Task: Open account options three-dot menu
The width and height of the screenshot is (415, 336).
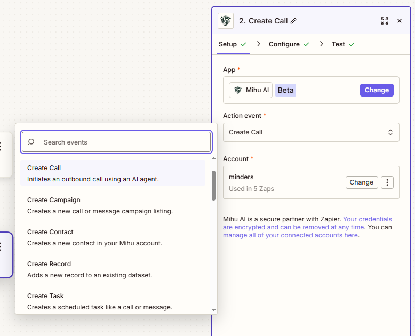Action: pos(387,182)
